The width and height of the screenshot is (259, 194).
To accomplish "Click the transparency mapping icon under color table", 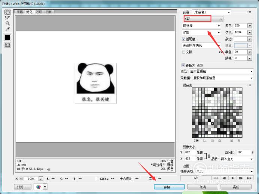I will pyautogui.click(x=205, y=141).
